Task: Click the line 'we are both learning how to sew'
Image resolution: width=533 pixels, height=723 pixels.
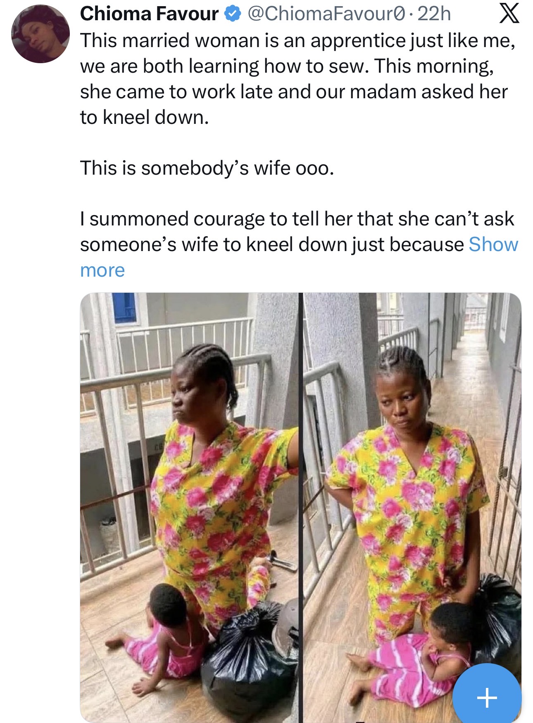Action: [287, 66]
